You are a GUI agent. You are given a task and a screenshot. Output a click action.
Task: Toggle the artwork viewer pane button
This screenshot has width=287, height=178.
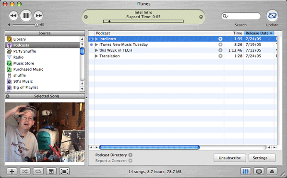tap(51, 171)
